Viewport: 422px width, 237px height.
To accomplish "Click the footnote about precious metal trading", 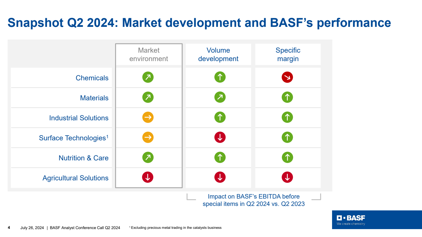I will point(175,228).
